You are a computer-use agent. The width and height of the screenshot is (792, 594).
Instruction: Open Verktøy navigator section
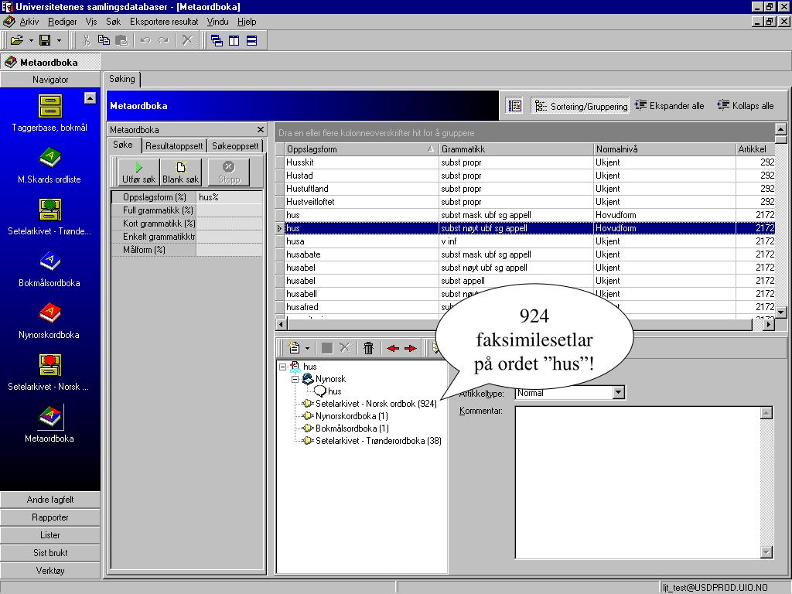tap(50, 570)
